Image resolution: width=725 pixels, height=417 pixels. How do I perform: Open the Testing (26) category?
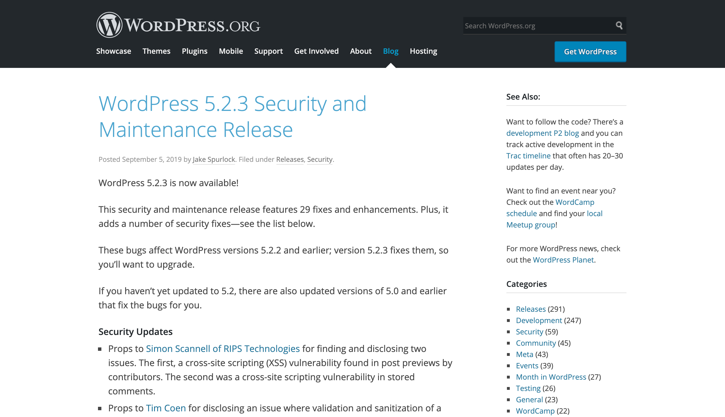tap(528, 388)
